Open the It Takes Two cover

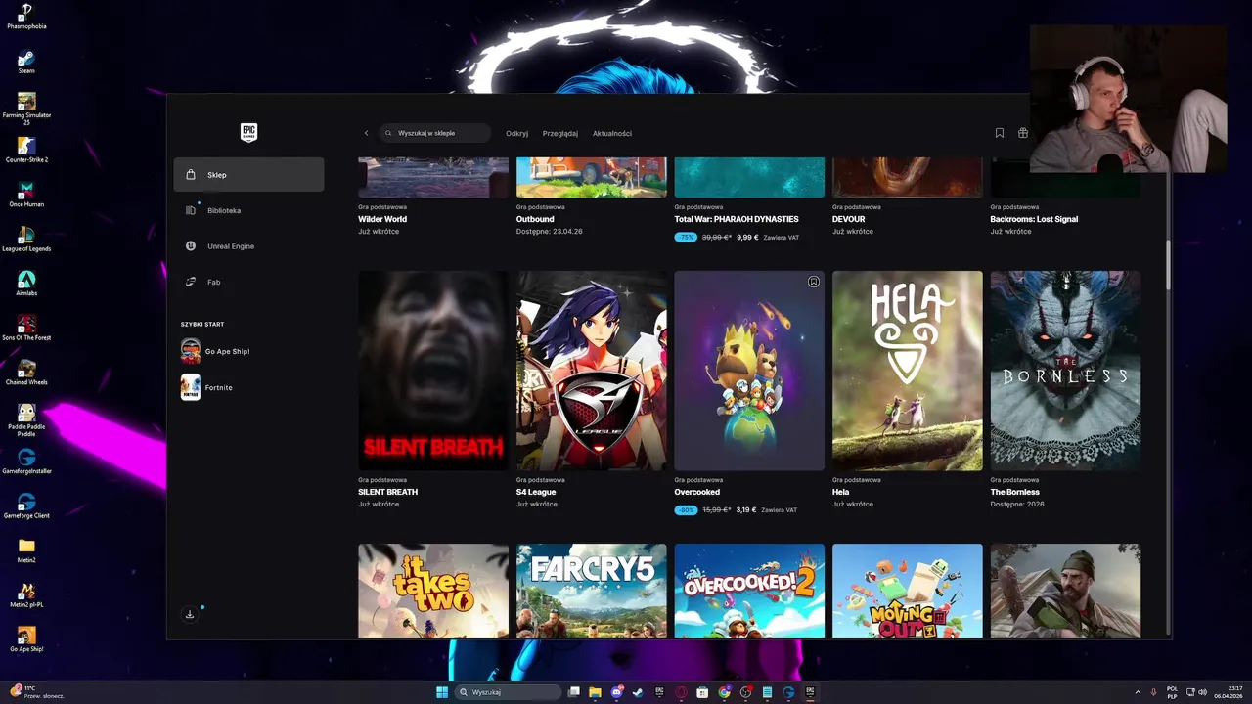(x=433, y=591)
